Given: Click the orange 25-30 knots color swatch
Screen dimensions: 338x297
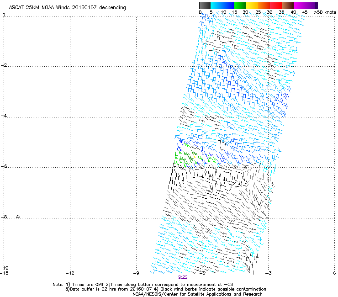Looking at the screenshot, I should [x=264, y=5].
